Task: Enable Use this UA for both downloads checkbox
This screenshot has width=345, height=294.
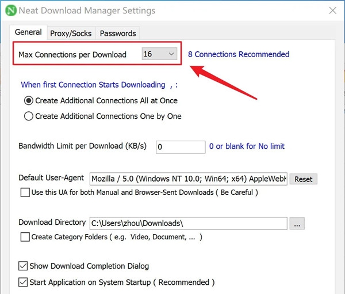Action: (25, 193)
